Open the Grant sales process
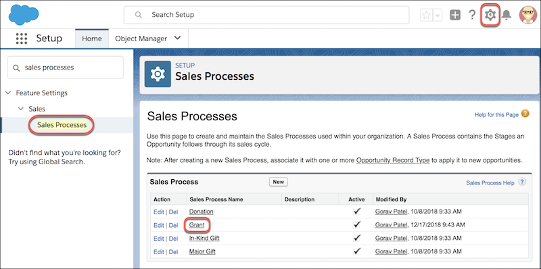Image resolution: width=541 pixels, height=269 pixels. tap(197, 225)
